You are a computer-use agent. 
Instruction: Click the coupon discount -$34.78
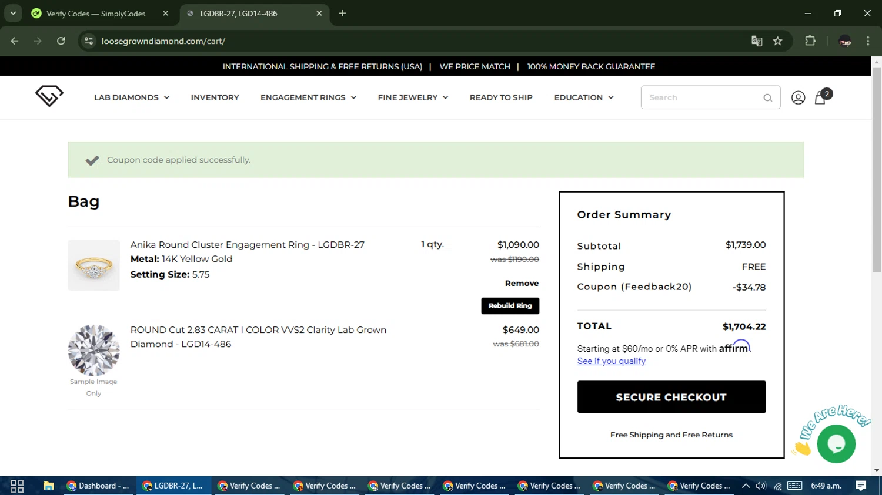point(749,287)
